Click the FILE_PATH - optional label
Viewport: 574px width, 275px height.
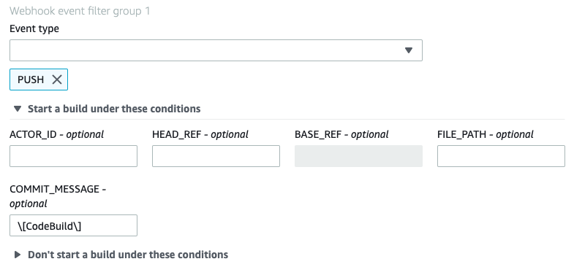click(x=486, y=134)
